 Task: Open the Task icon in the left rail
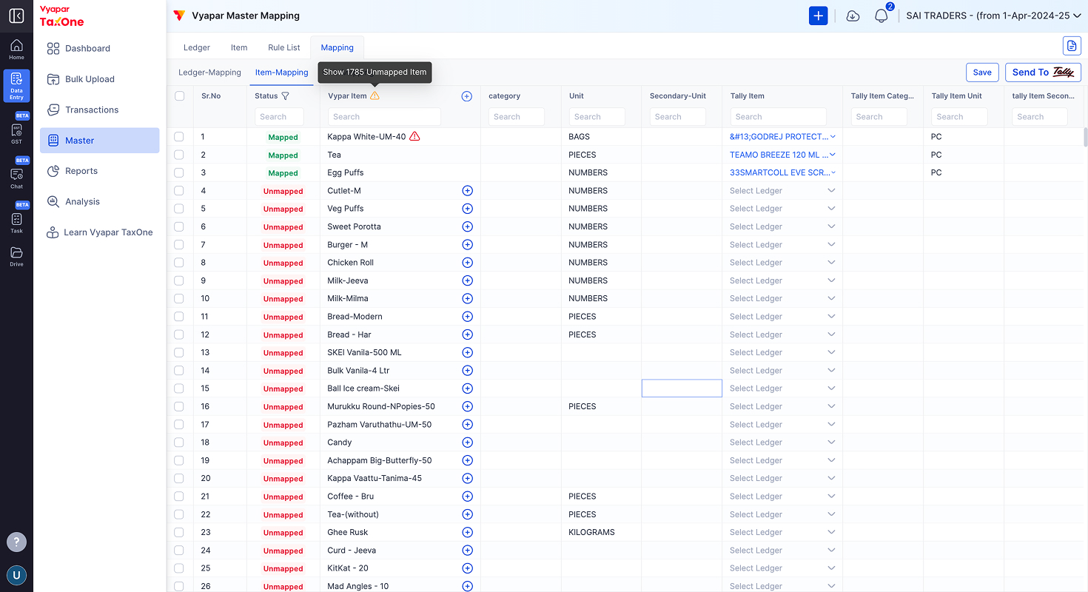[x=16, y=221]
